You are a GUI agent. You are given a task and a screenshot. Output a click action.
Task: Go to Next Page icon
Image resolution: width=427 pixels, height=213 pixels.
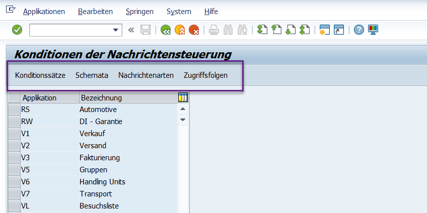[x=291, y=30]
